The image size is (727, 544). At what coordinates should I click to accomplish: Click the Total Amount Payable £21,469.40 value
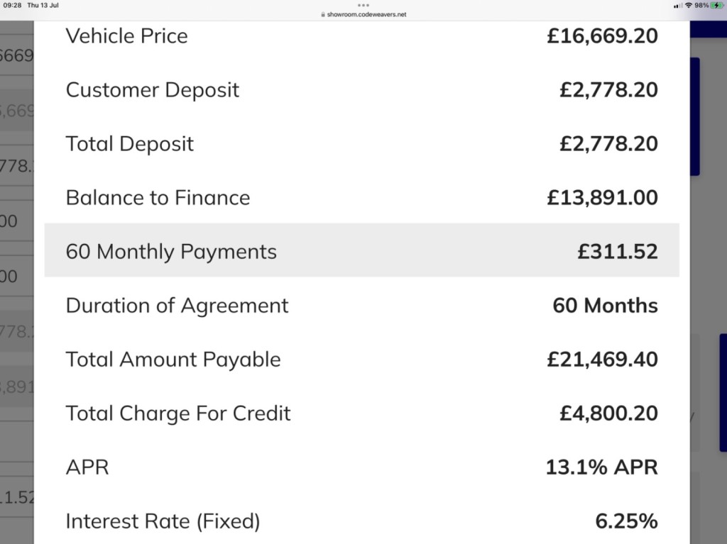[602, 360]
